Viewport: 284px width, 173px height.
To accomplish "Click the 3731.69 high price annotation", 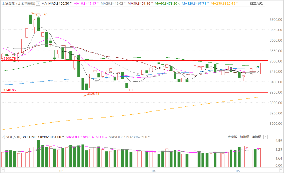I will pos(41,15).
